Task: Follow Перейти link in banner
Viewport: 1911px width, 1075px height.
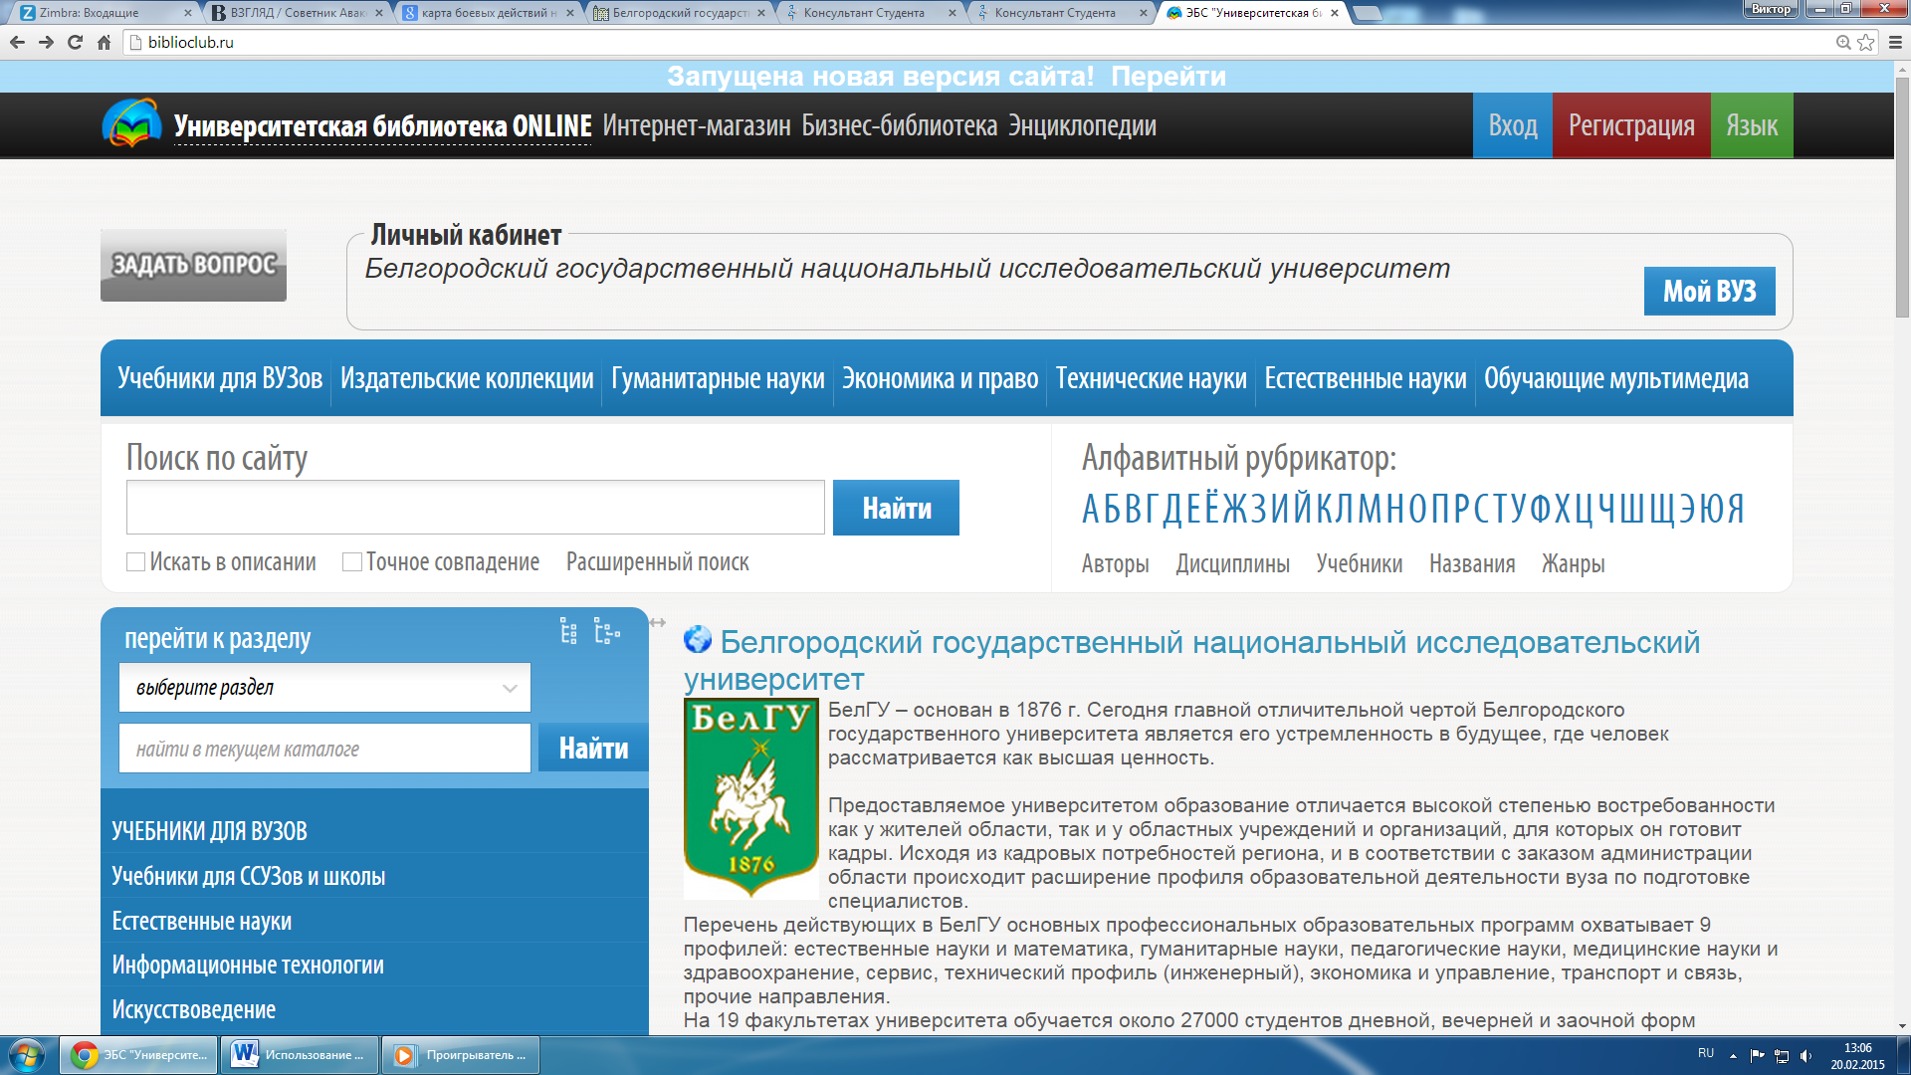Action: (1168, 77)
